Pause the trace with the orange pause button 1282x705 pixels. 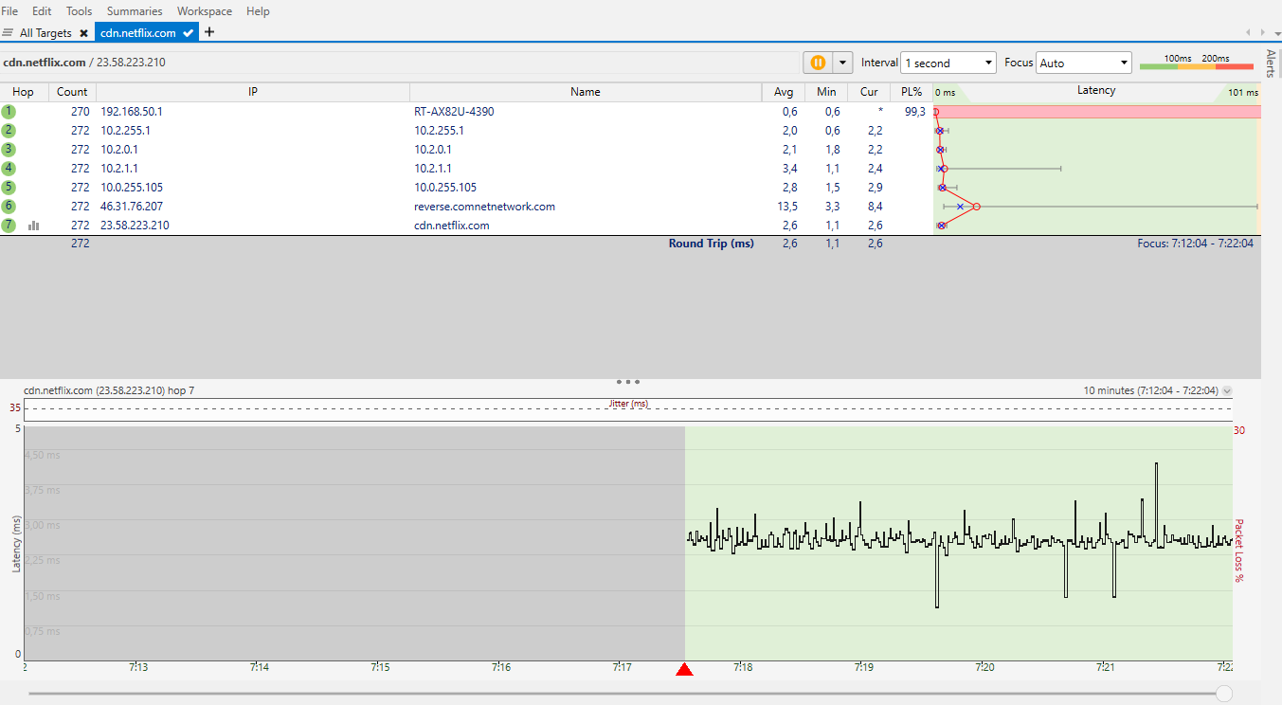click(816, 63)
